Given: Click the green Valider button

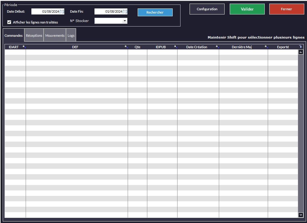Looking at the screenshot, I should point(247,9).
